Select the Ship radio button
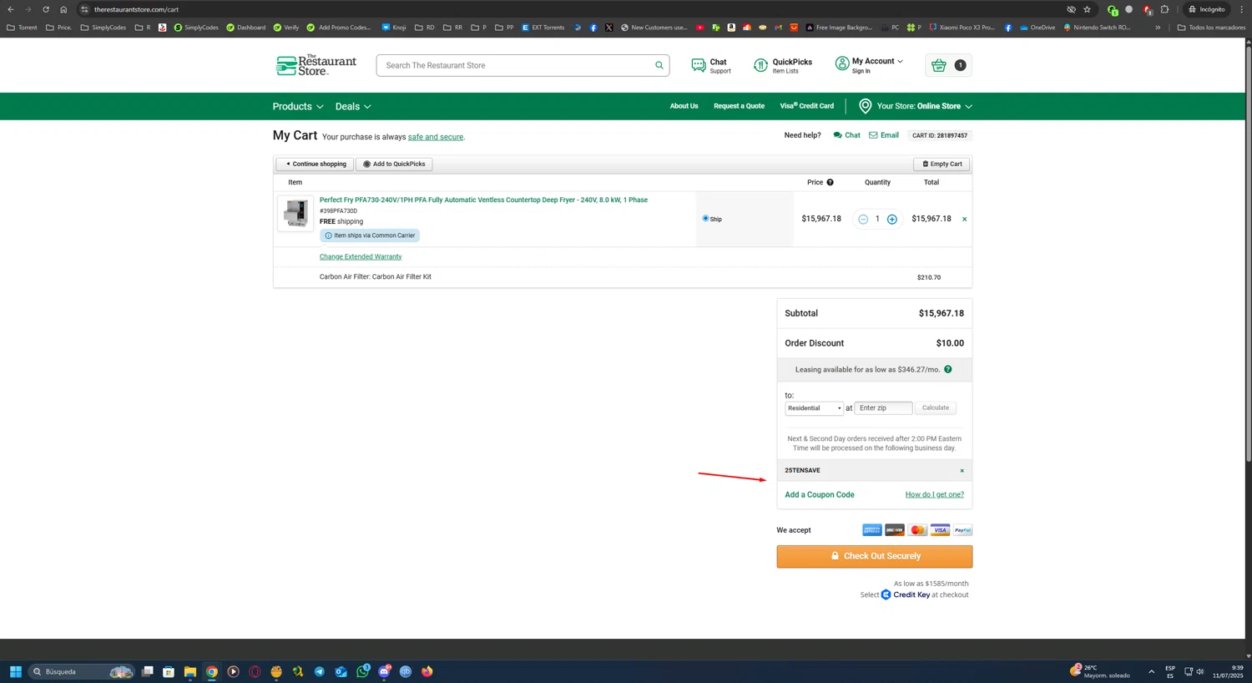The width and height of the screenshot is (1252, 683). coord(705,219)
